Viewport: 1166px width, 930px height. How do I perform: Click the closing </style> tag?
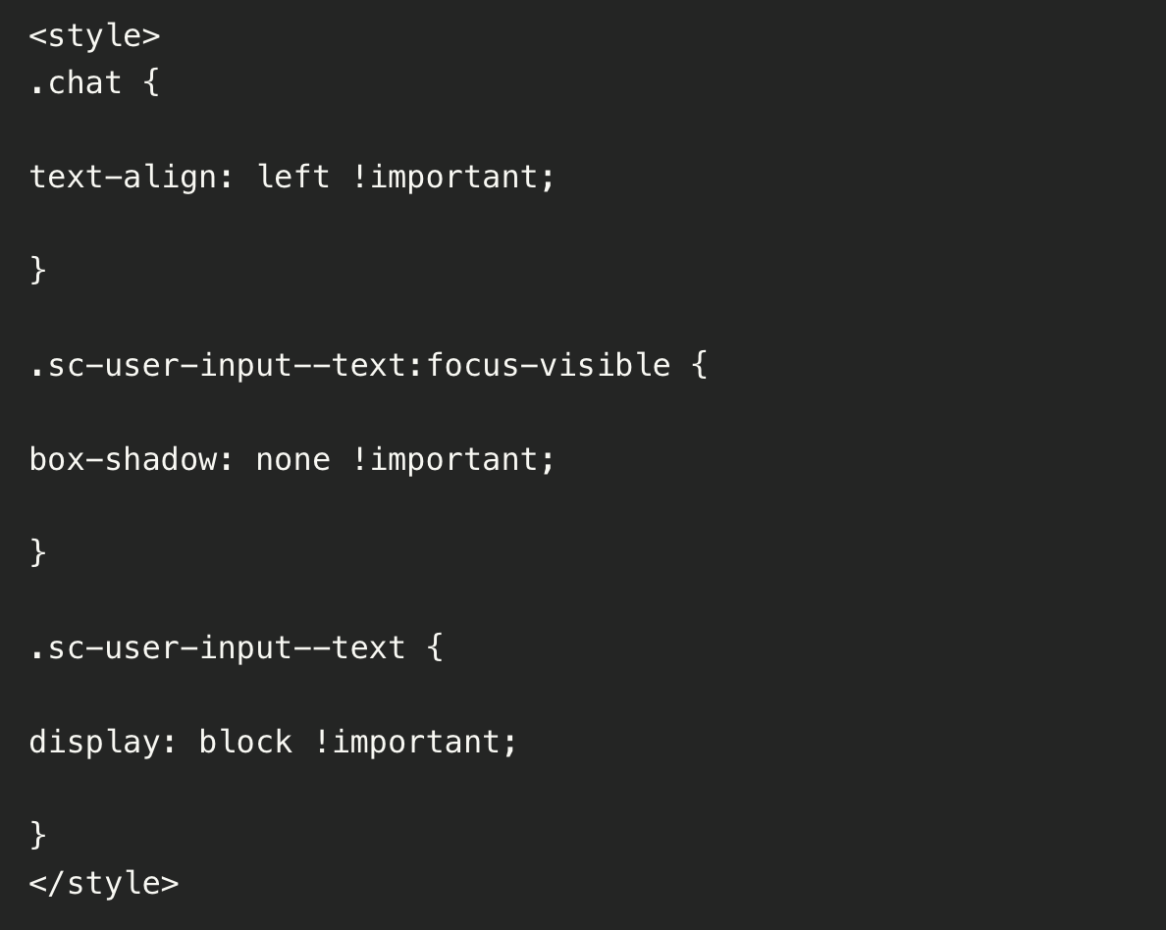click(x=104, y=883)
